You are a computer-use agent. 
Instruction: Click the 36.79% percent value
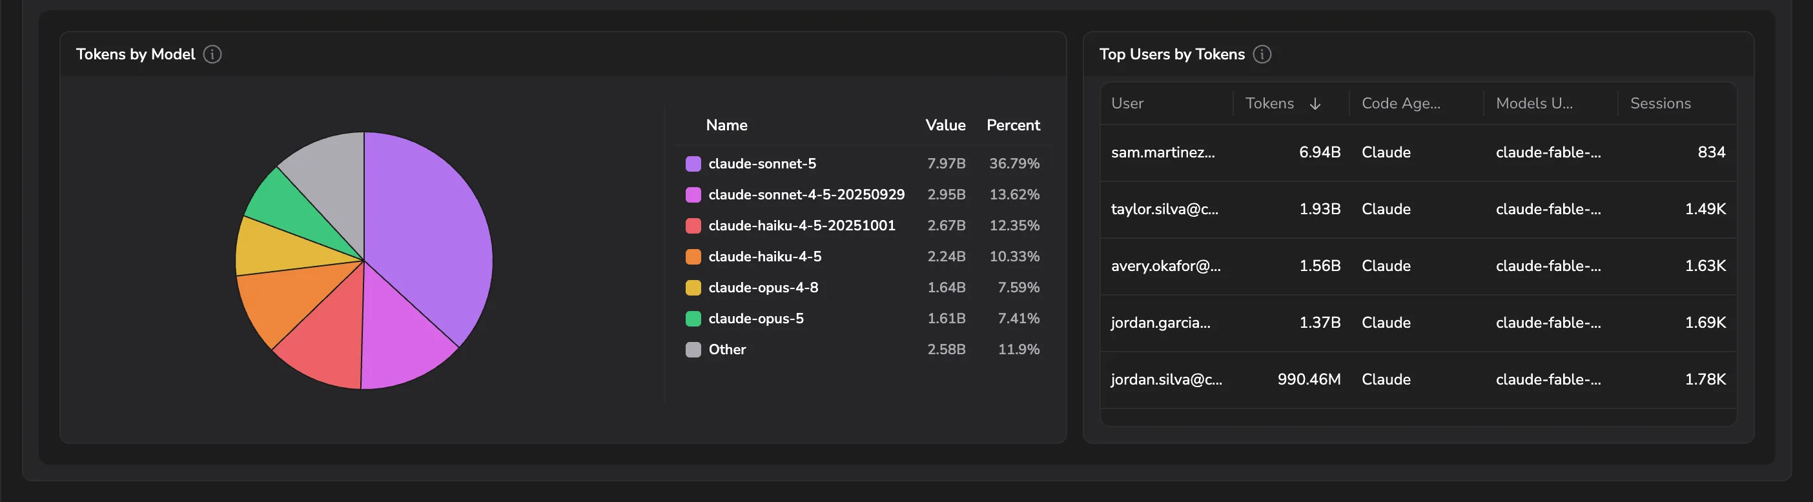pyautogui.click(x=1014, y=164)
